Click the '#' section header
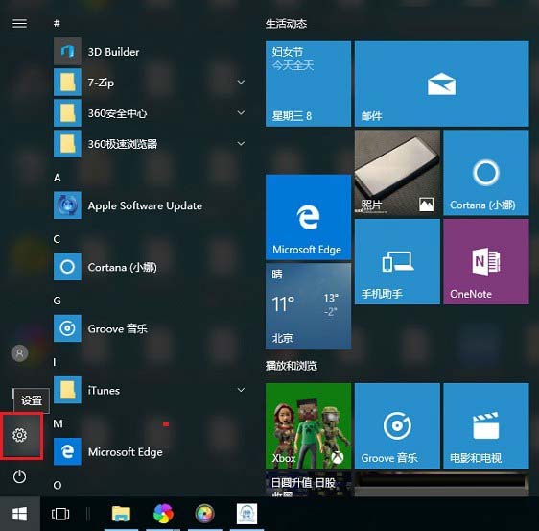The image size is (539, 531). pos(57,23)
